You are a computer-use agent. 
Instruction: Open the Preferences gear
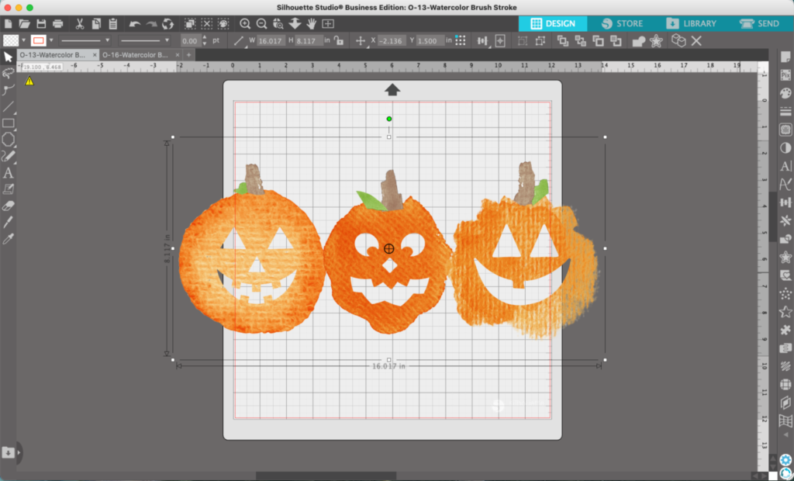785,461
